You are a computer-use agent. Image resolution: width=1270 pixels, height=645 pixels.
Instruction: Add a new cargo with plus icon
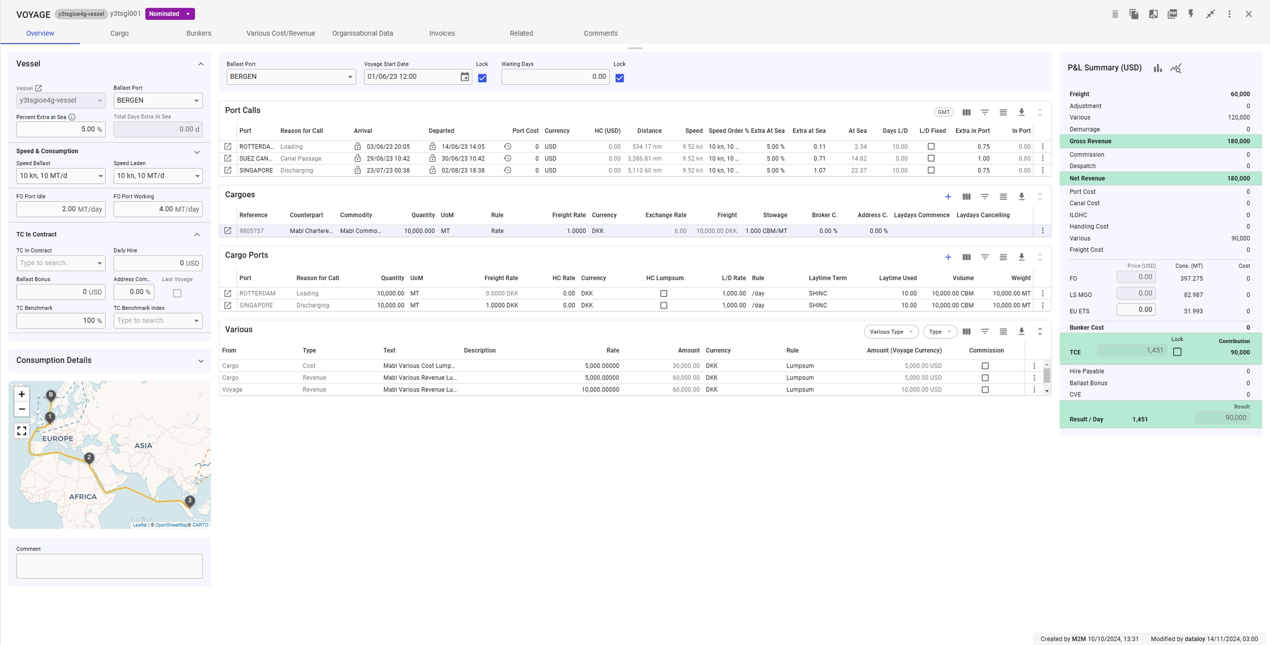click(948, 197)
